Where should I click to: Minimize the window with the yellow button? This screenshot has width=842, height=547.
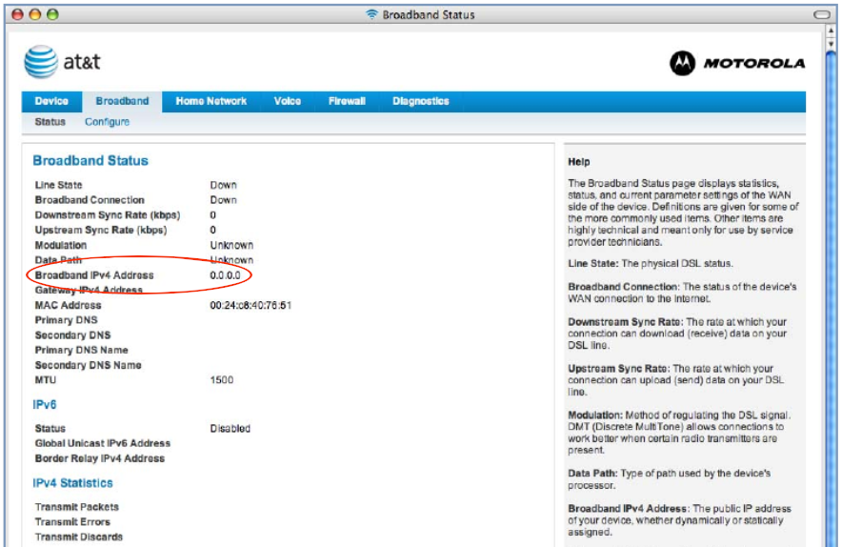click(34, 15)
